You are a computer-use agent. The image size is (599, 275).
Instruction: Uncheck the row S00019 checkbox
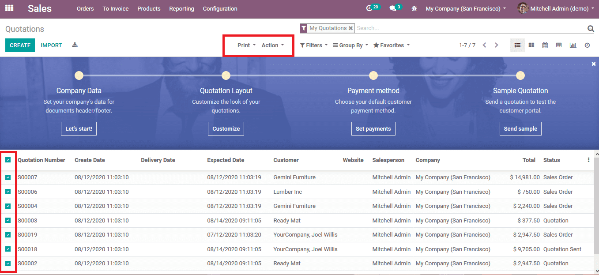(x=8, y=235)
